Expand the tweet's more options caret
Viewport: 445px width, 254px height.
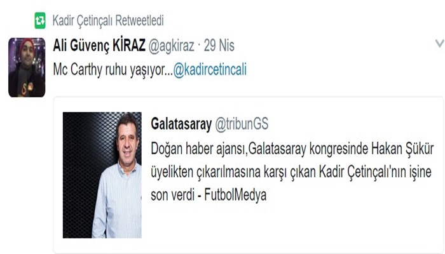440,43
